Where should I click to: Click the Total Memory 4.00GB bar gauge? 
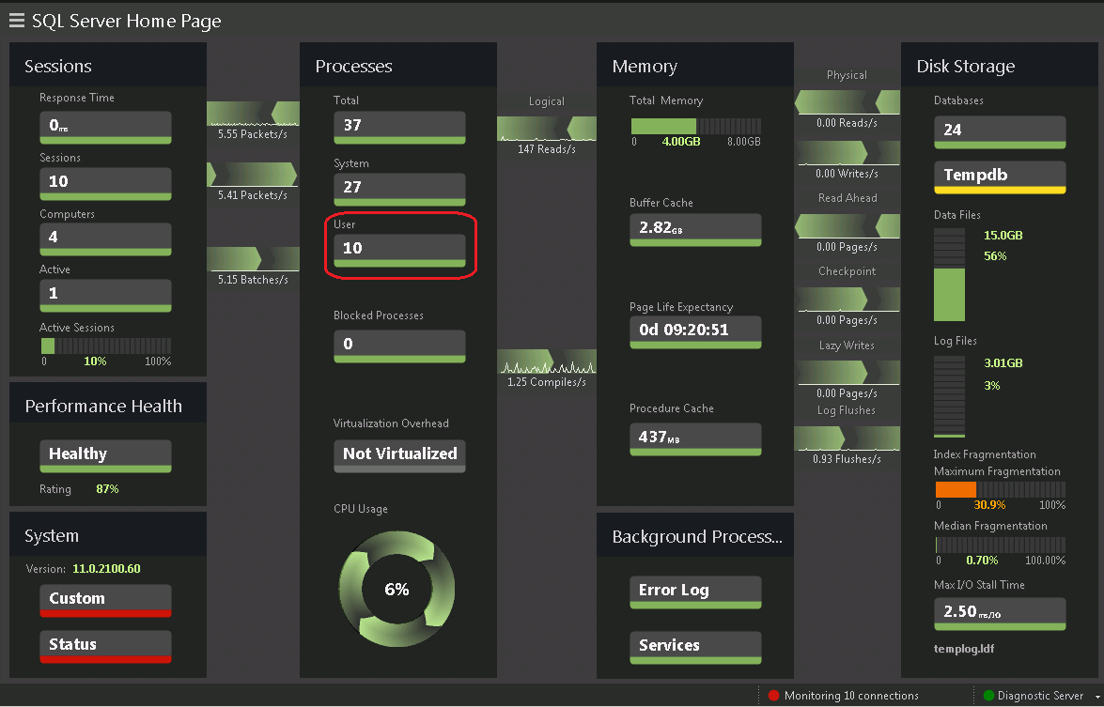coord(695,126)
